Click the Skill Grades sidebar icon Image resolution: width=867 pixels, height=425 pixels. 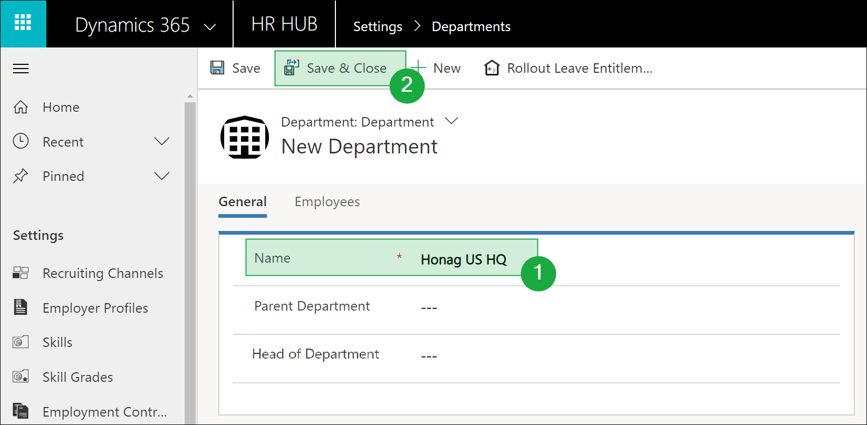coord(21,377)
